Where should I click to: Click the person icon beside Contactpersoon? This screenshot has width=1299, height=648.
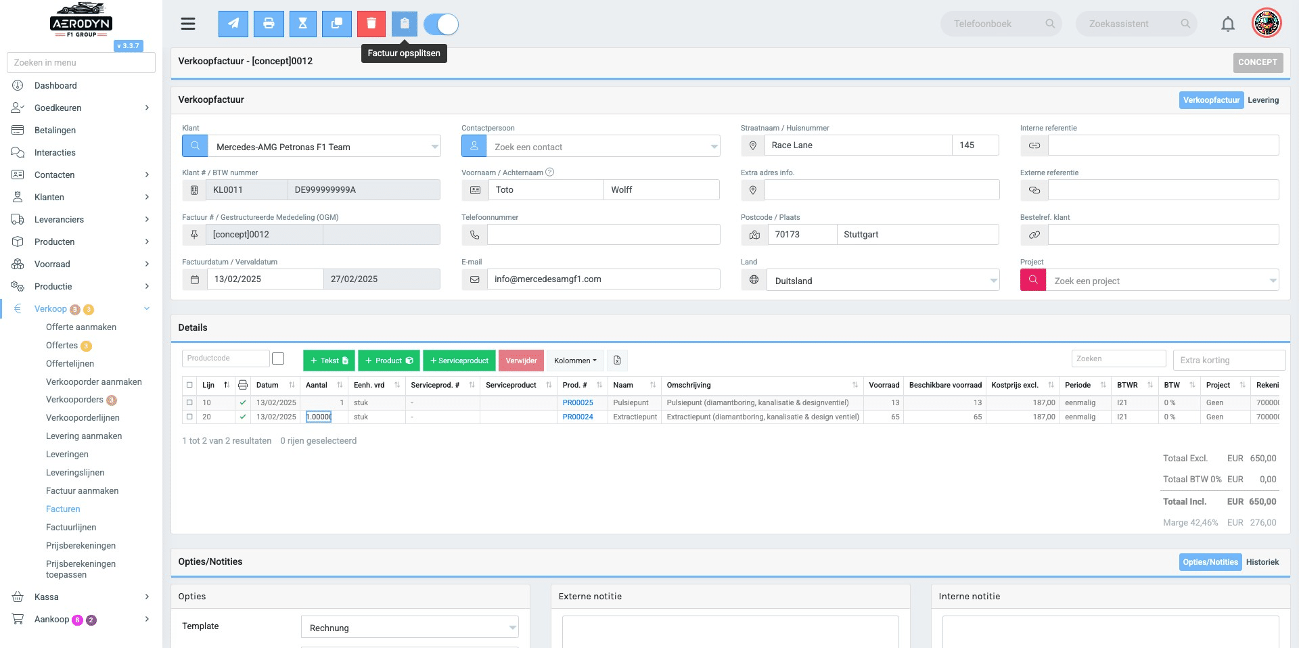click(474, 146)
